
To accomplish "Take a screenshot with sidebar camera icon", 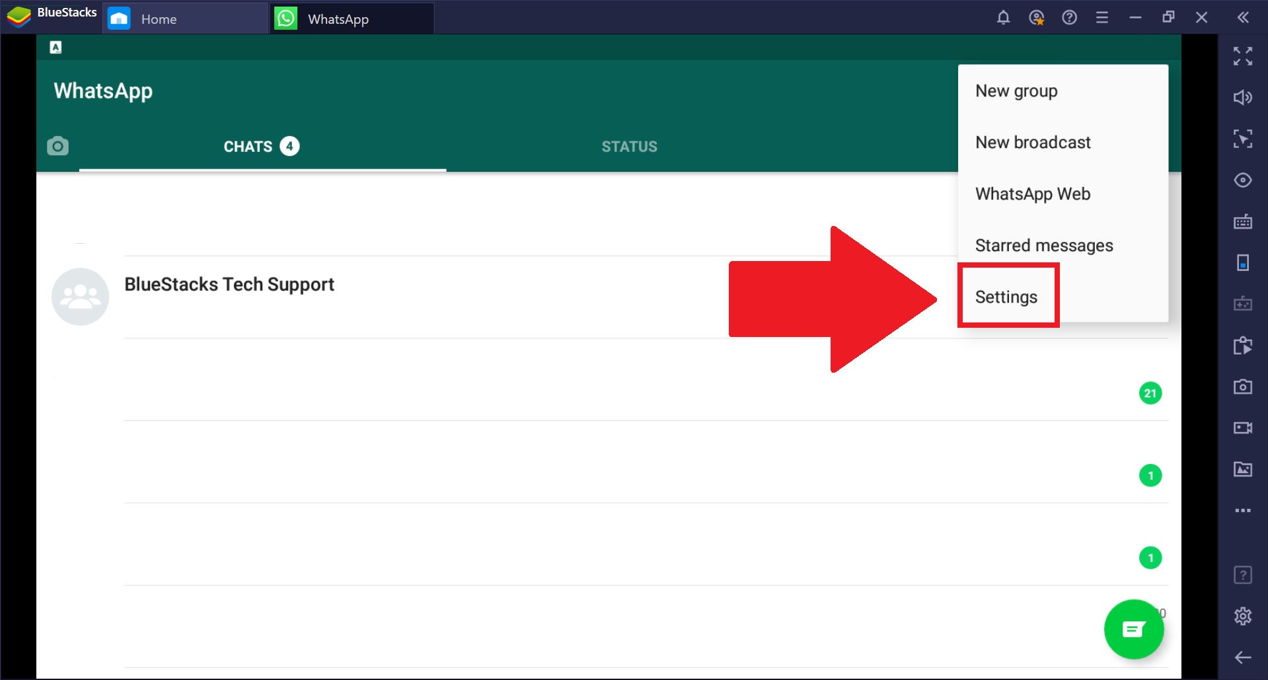I will 1243,387.
